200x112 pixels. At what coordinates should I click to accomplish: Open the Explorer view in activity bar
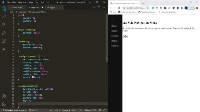click(x=4, y=8)
